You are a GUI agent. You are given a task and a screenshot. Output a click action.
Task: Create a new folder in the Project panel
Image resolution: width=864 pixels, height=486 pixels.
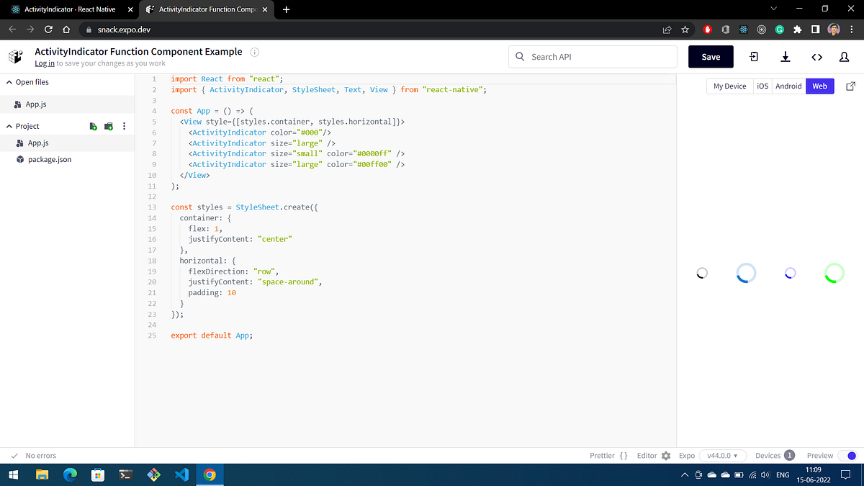[x=108, y=125]
